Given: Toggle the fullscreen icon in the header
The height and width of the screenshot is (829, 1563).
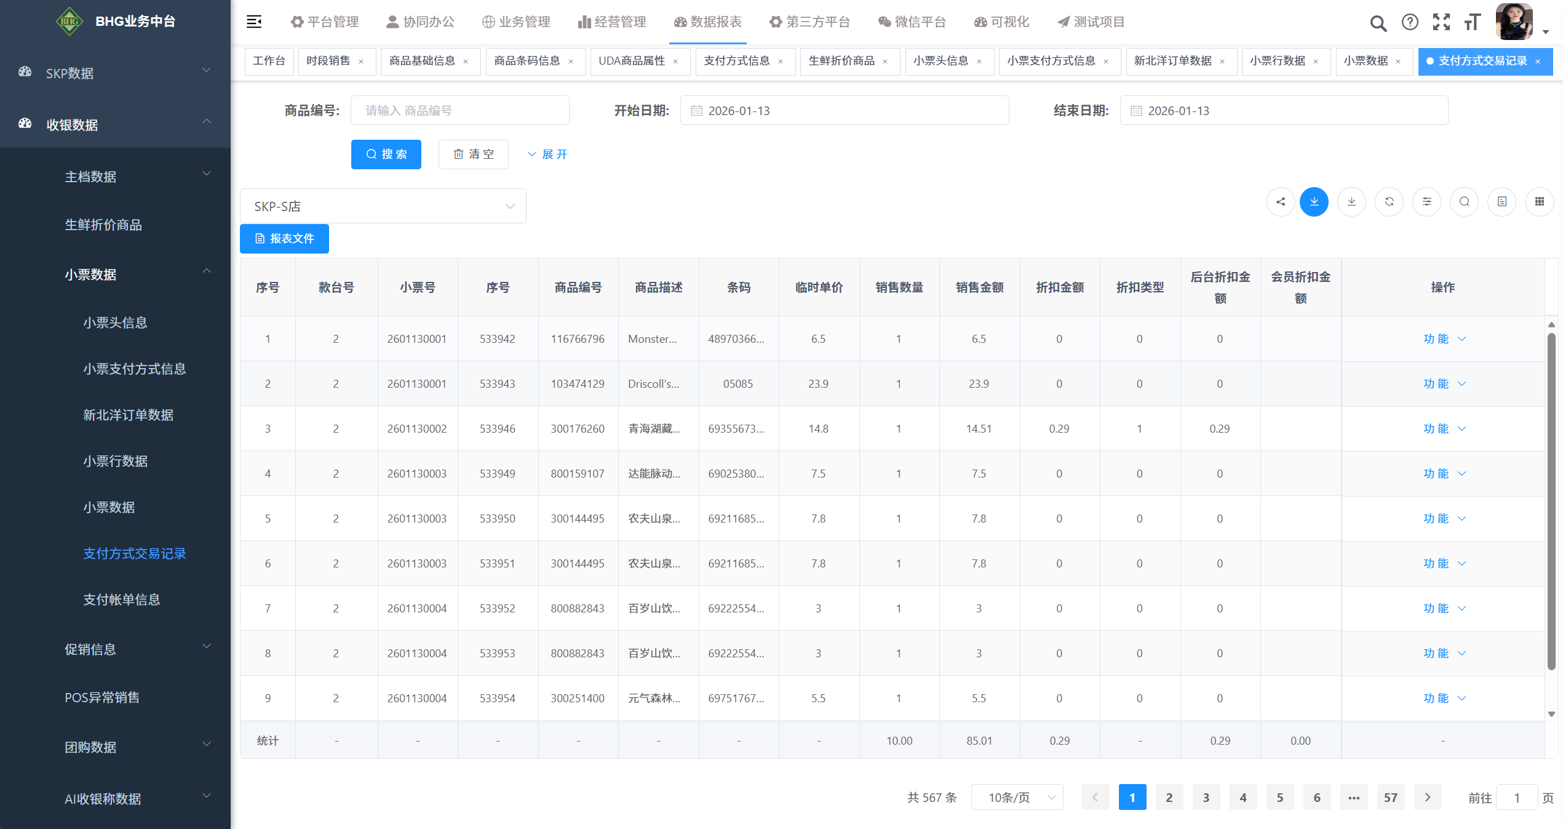Looking at the screenshot, I should point(1441,22).
